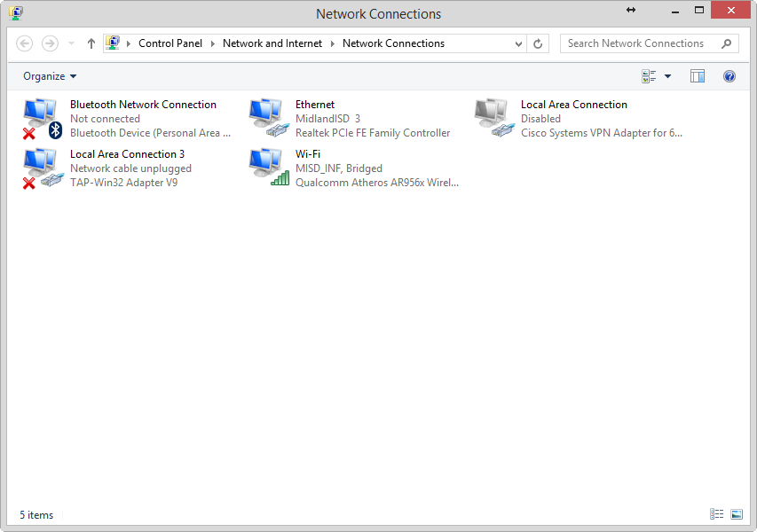Screen dimensions: 757x532
Task: Click 'Realtek PCIe FE Family Controller' text
Action: coord(373,133)
